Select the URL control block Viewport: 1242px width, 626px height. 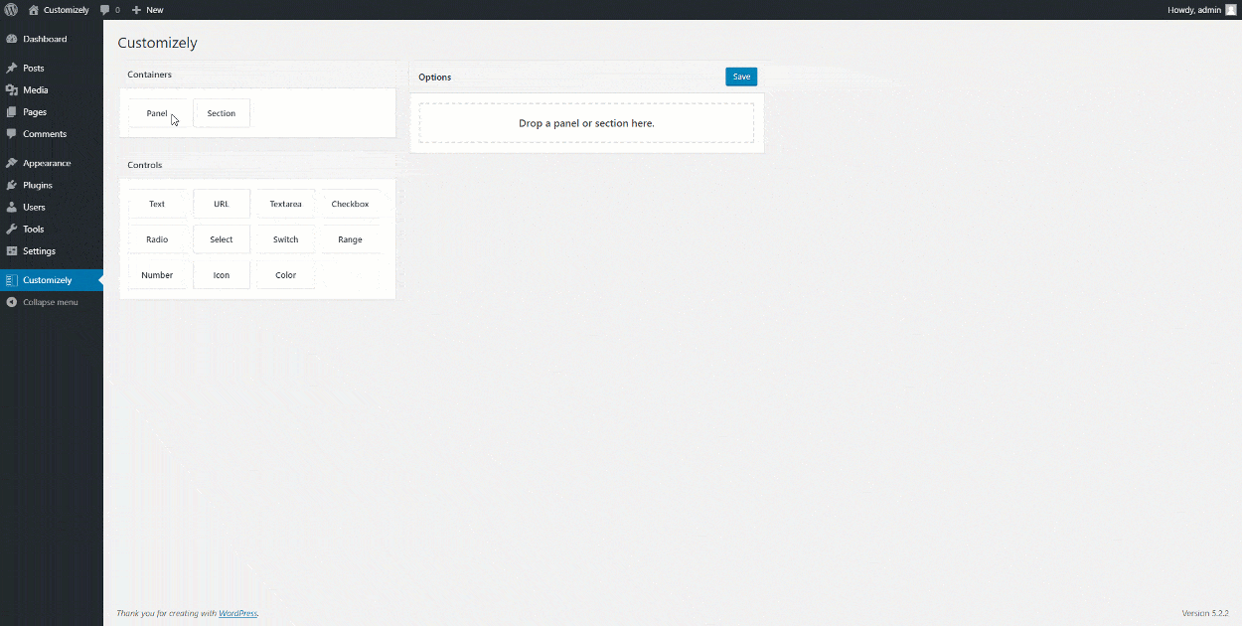pyautogui.click(x=222, y=204)
